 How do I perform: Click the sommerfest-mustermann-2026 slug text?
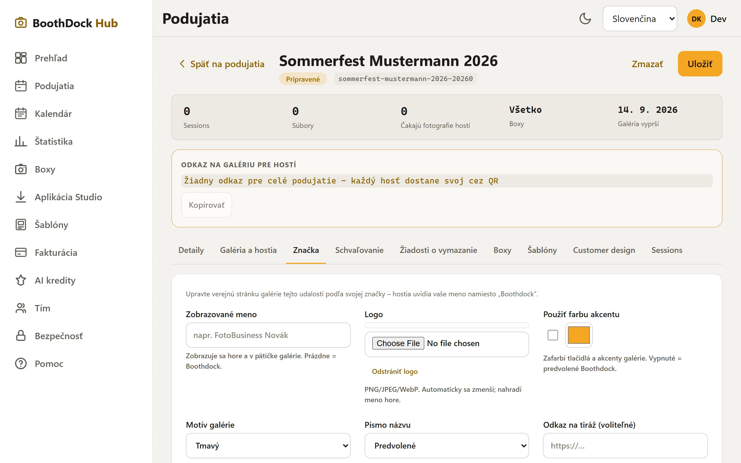click(x=406, y=79)
